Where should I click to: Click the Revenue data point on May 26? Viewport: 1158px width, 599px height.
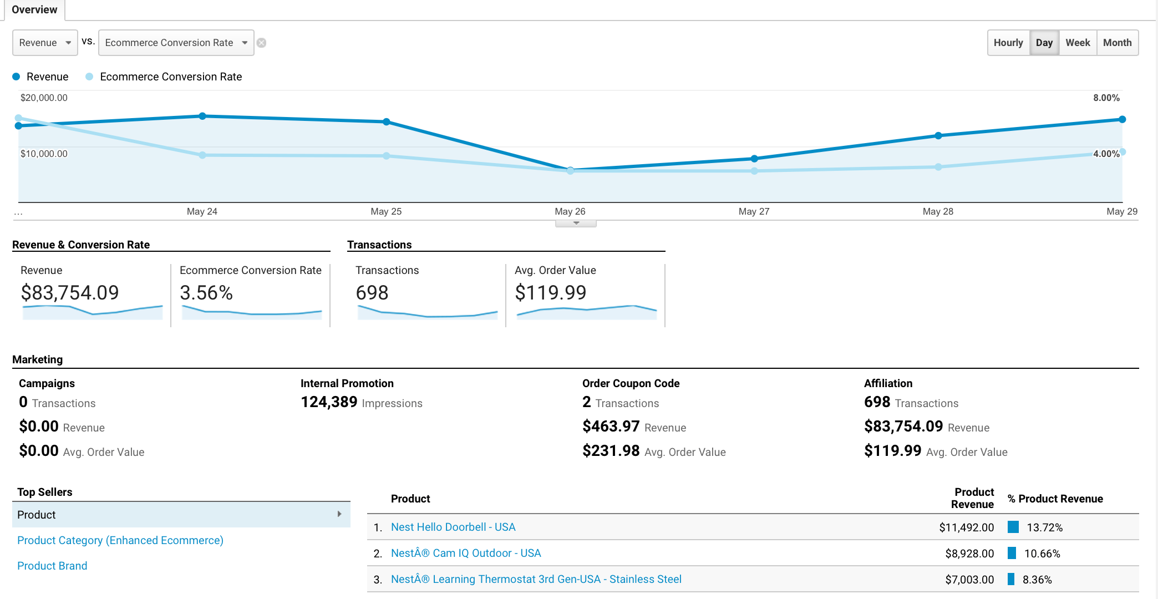(570, 170)
